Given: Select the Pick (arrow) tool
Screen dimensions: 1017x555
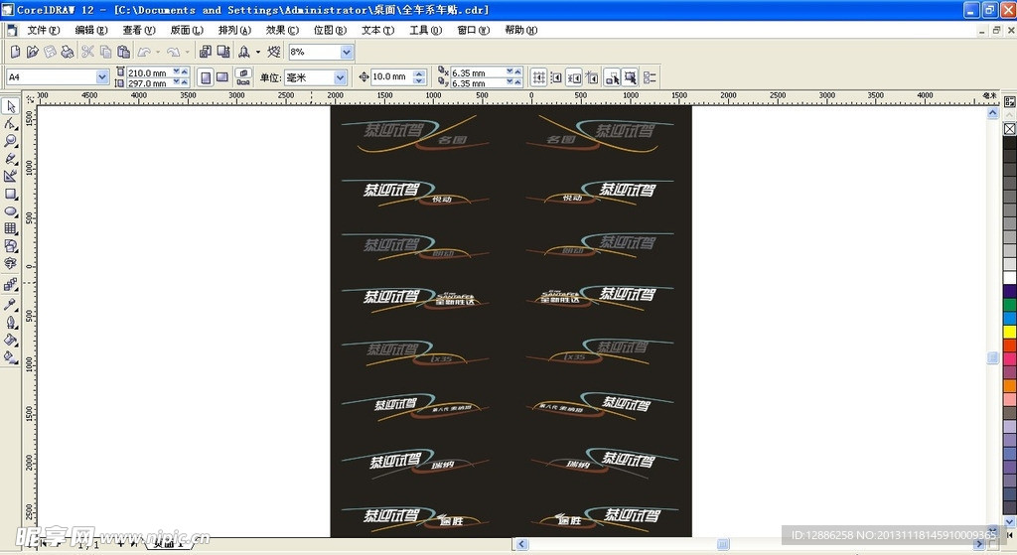Looking at the screenshot, I should (10, 106).
